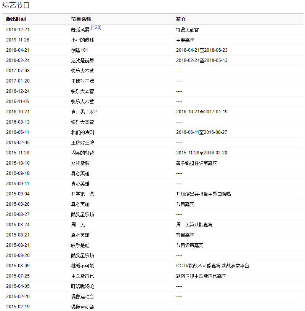The width and height of the screenshot is (305, 311).
Task: Click the 闪亮的爸爸 program name
Action: 82,153
